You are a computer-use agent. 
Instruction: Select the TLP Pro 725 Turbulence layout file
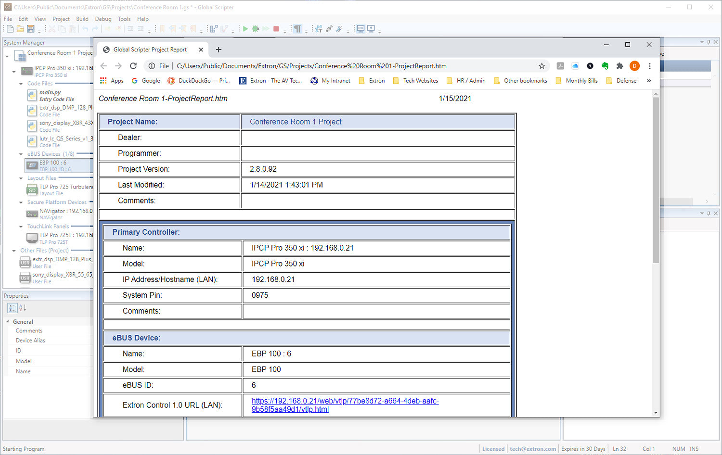[x=60, y=190]
